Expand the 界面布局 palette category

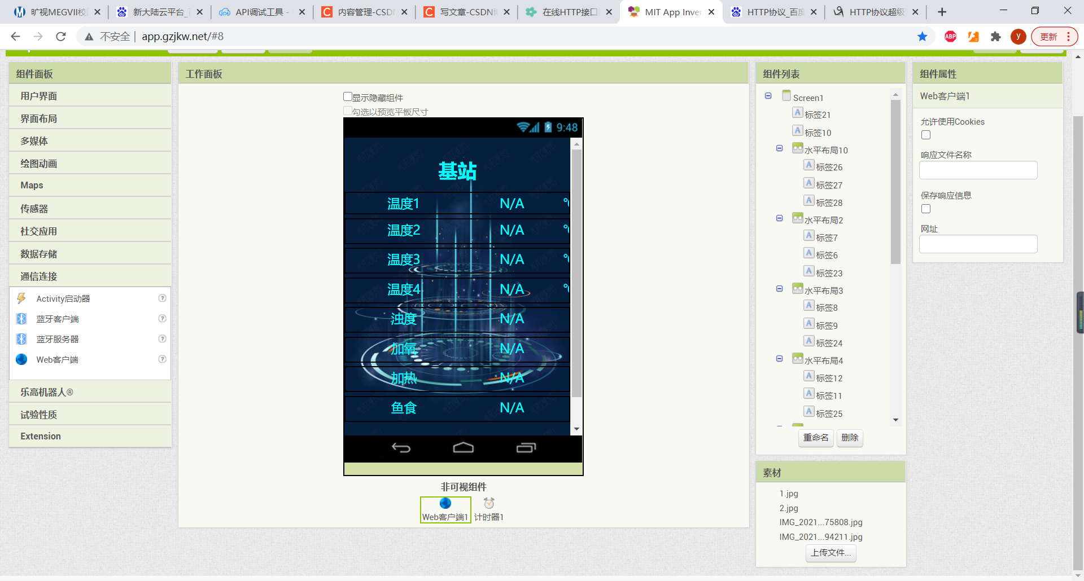90,118
